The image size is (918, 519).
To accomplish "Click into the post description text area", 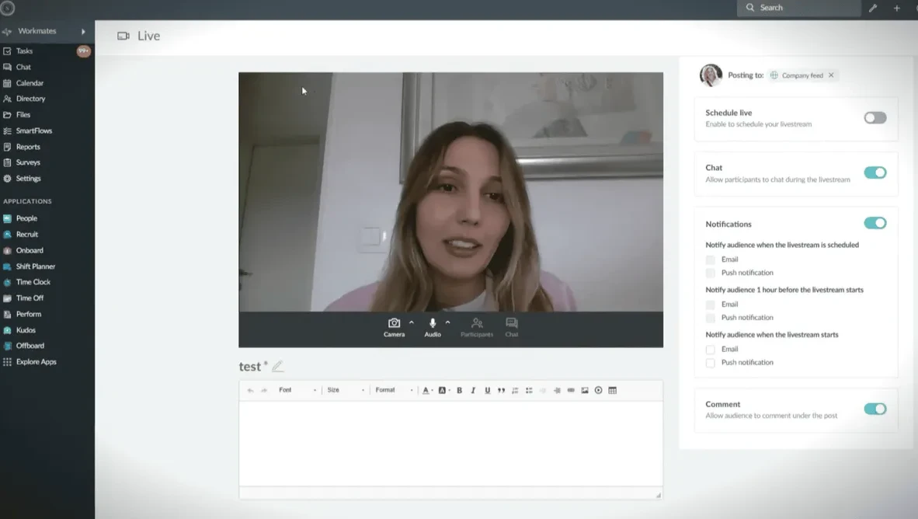I will point(450,444).
